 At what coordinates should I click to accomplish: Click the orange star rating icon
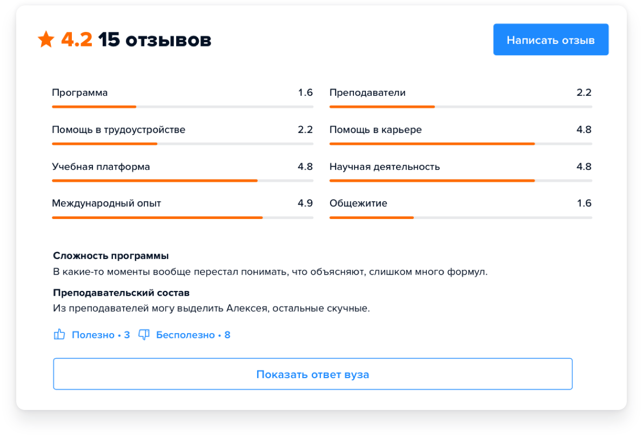click(x=46, y=39)
